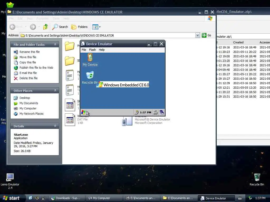
Task: Click the Windows CE Start flag button
Action: point(83,112)
